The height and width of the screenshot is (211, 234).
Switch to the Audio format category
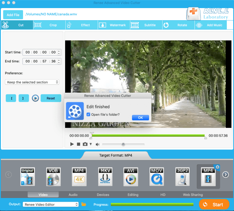pos(73,195)
